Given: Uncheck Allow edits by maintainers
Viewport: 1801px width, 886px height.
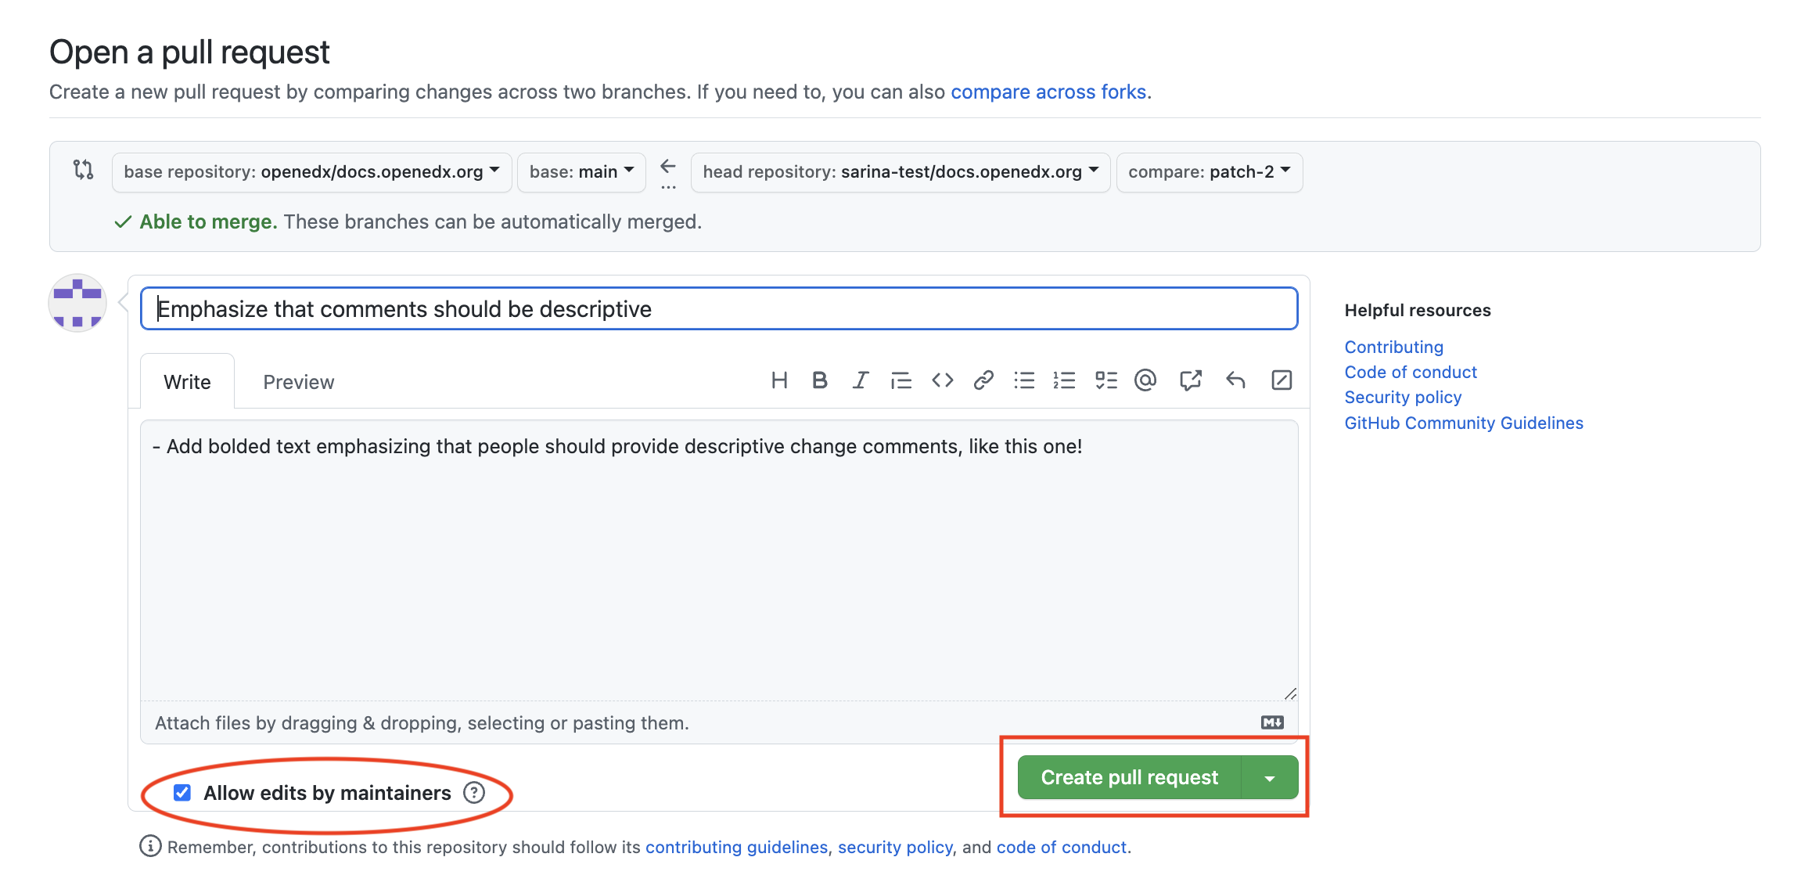Looking at the screenshot, I should point(182,793).
